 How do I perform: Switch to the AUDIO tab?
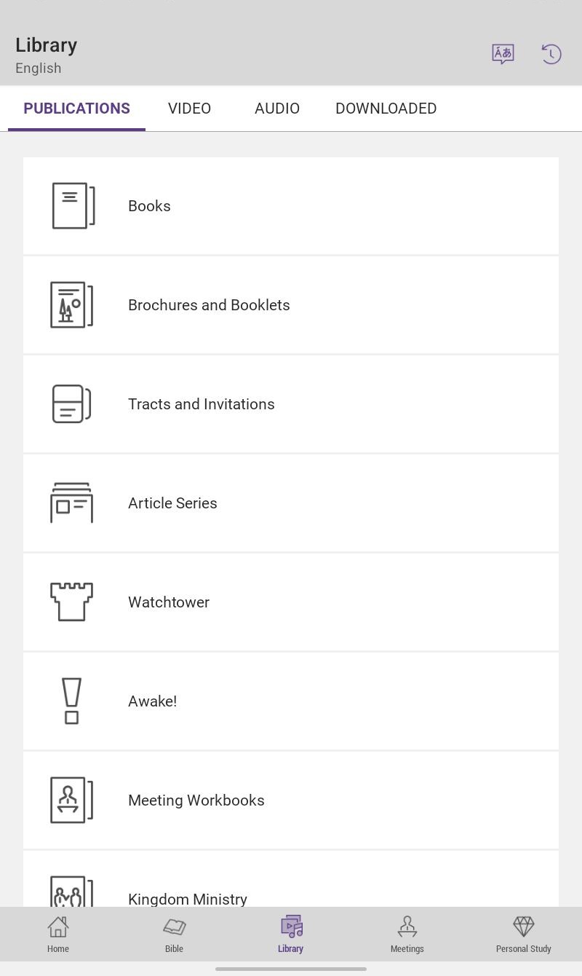[277, 109]
